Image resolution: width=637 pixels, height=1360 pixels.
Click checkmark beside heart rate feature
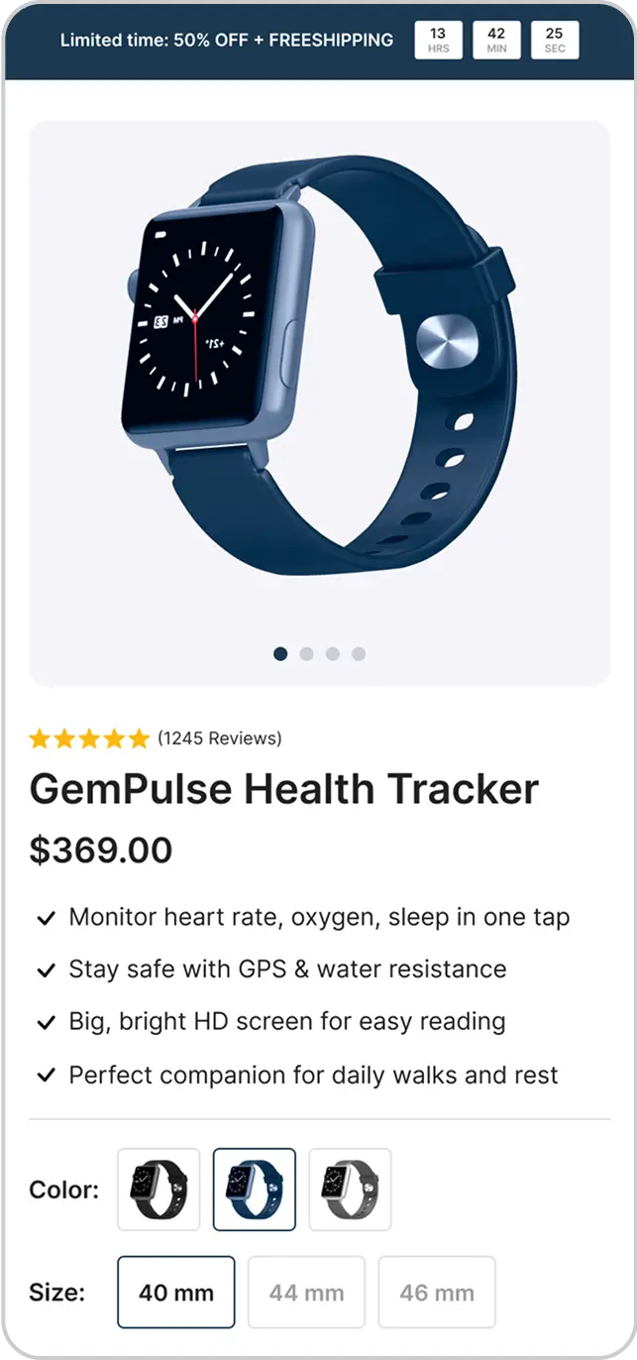click(46, 919)
